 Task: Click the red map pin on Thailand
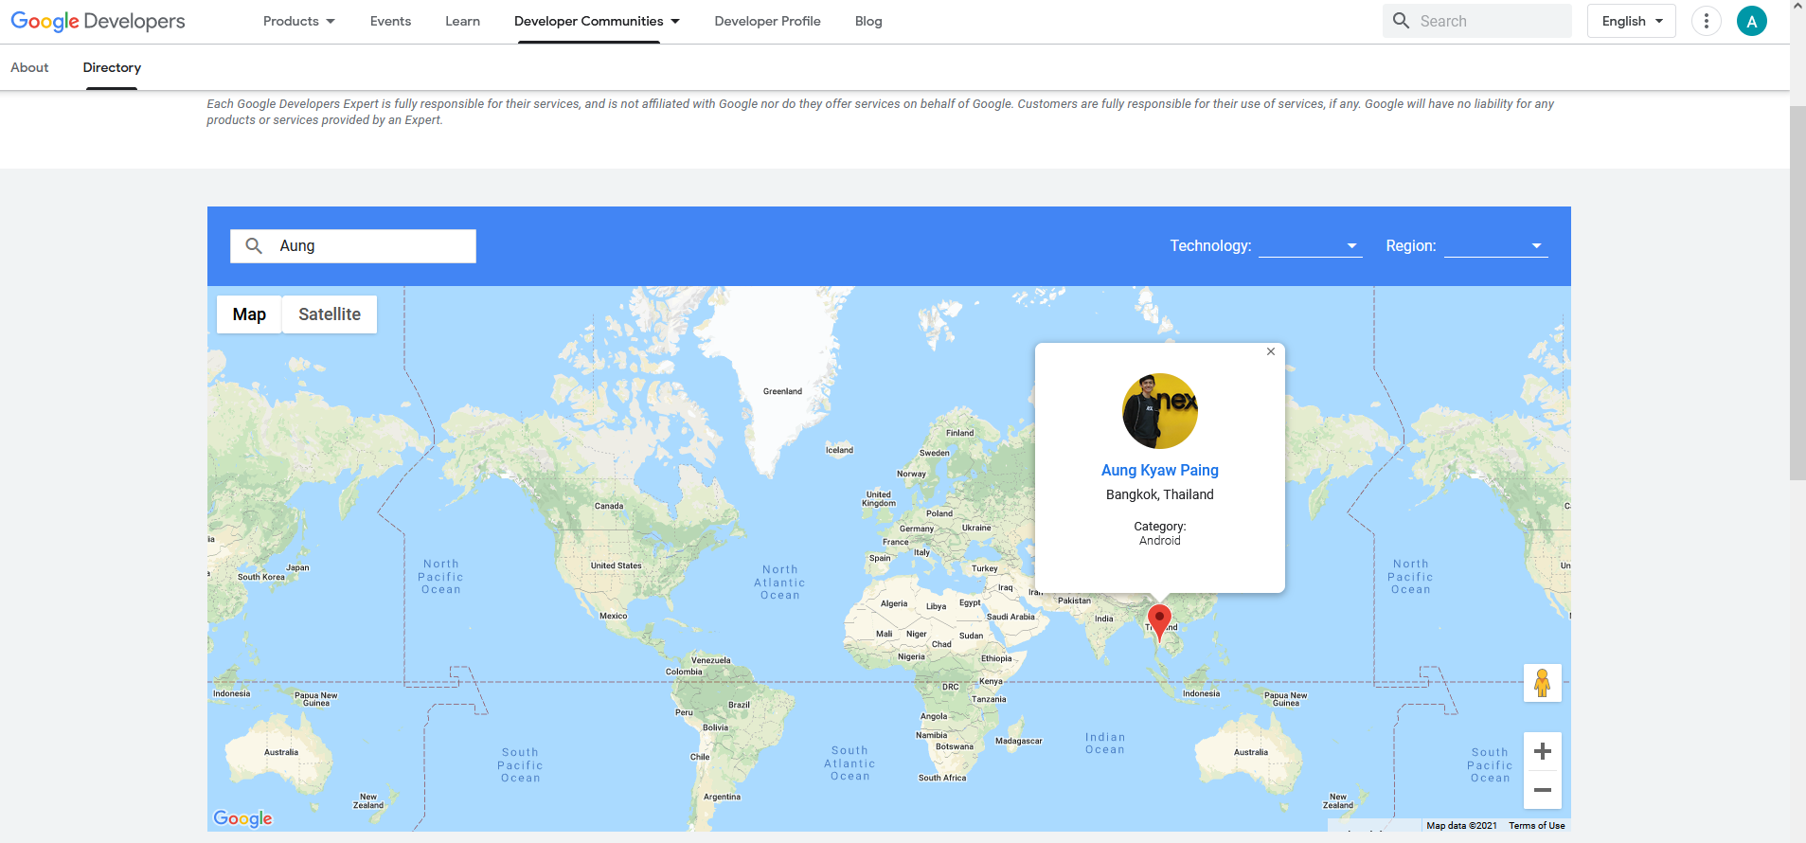point(1159,622)
